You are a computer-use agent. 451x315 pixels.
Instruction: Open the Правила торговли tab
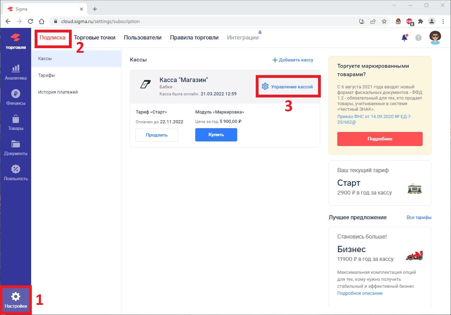coord(194,37)
